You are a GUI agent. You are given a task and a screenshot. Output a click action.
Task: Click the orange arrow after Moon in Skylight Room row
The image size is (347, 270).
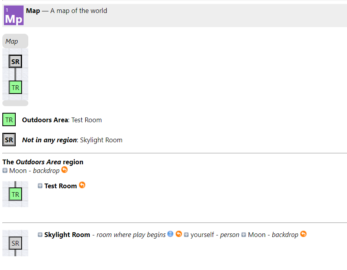[303, 234]
